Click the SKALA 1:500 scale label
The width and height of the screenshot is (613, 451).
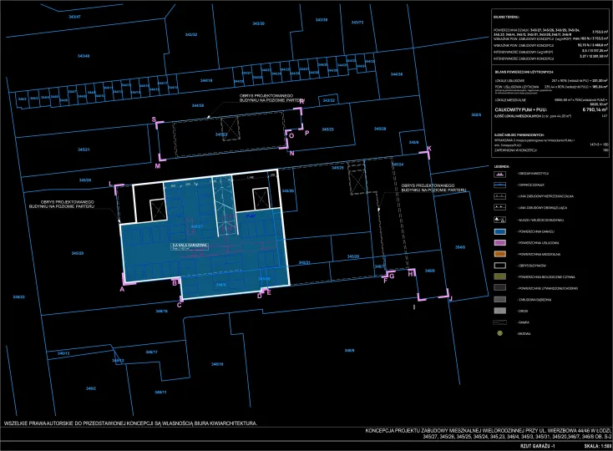point(595,444)
